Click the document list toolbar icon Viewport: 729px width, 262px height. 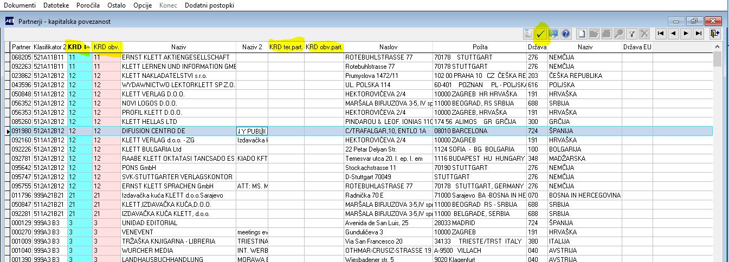528,34
